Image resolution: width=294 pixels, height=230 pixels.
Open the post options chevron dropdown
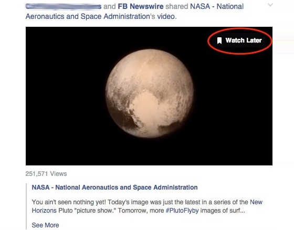[x=270, y=5]
